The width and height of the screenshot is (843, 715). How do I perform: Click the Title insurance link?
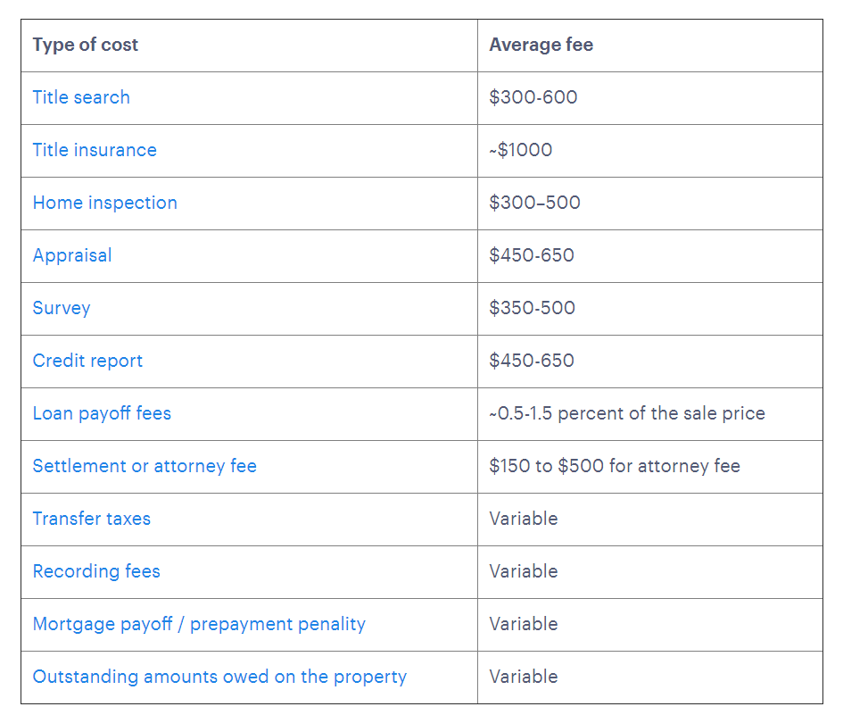[x=95, y=150]
